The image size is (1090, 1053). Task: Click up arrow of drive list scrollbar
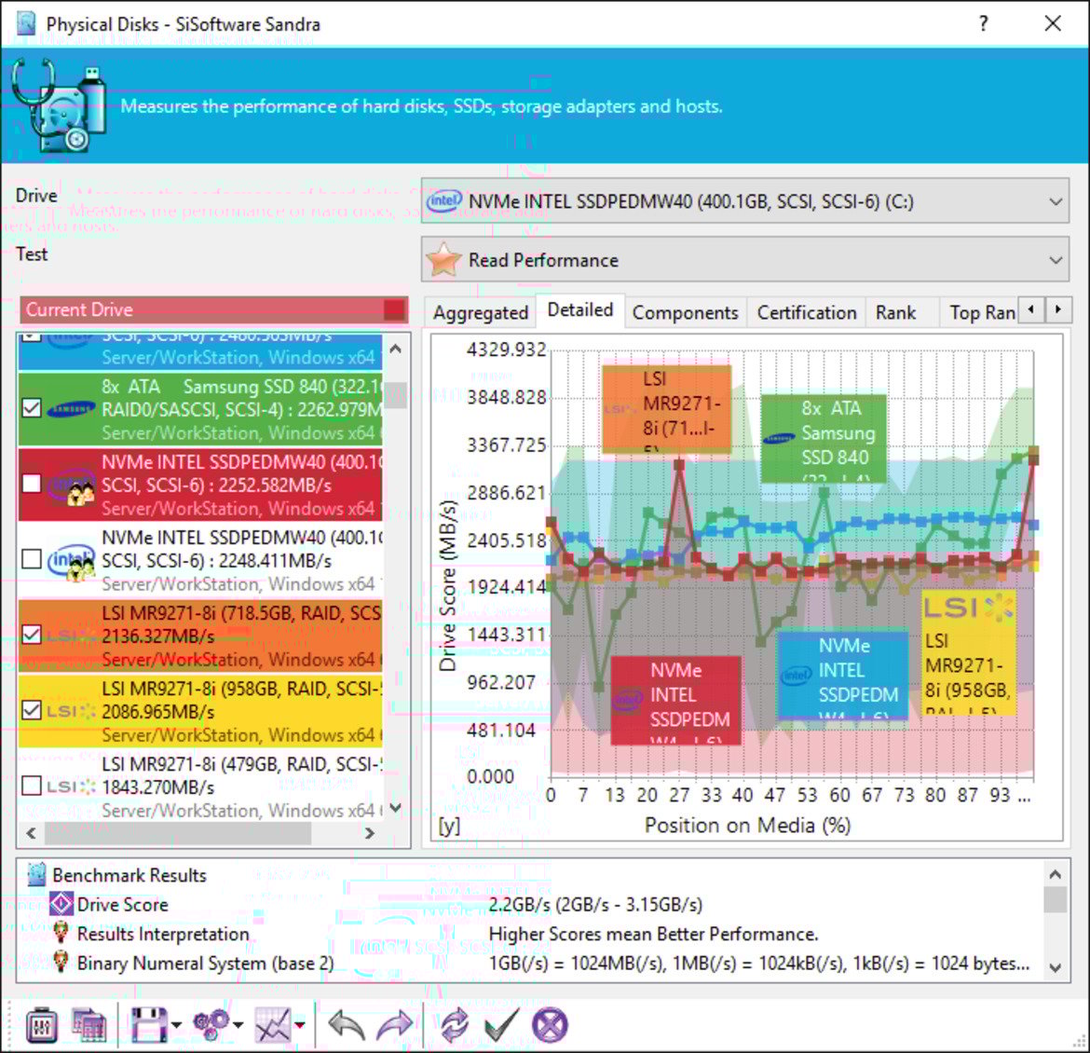(x=396, y=349)
